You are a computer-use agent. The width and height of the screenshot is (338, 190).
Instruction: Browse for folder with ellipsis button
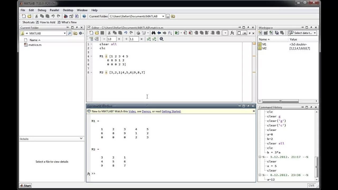click(x=168, y=16)
